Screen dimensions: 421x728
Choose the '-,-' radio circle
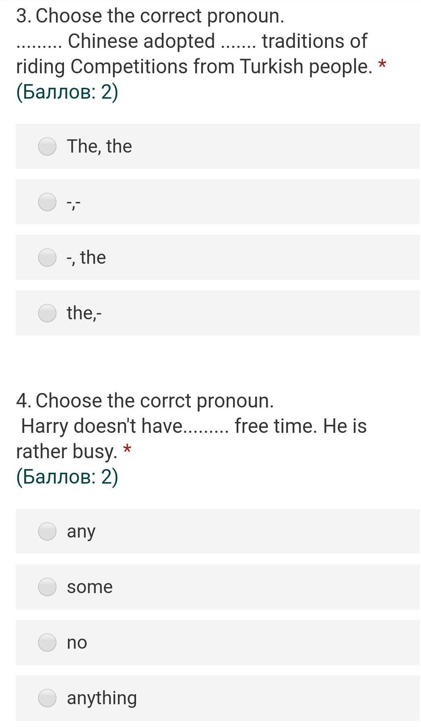coord(47,202)
